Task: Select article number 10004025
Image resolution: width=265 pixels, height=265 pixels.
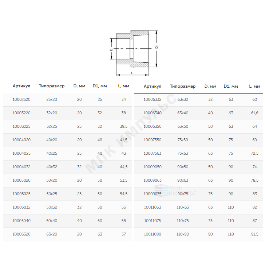Action: [x=21, y=153]
